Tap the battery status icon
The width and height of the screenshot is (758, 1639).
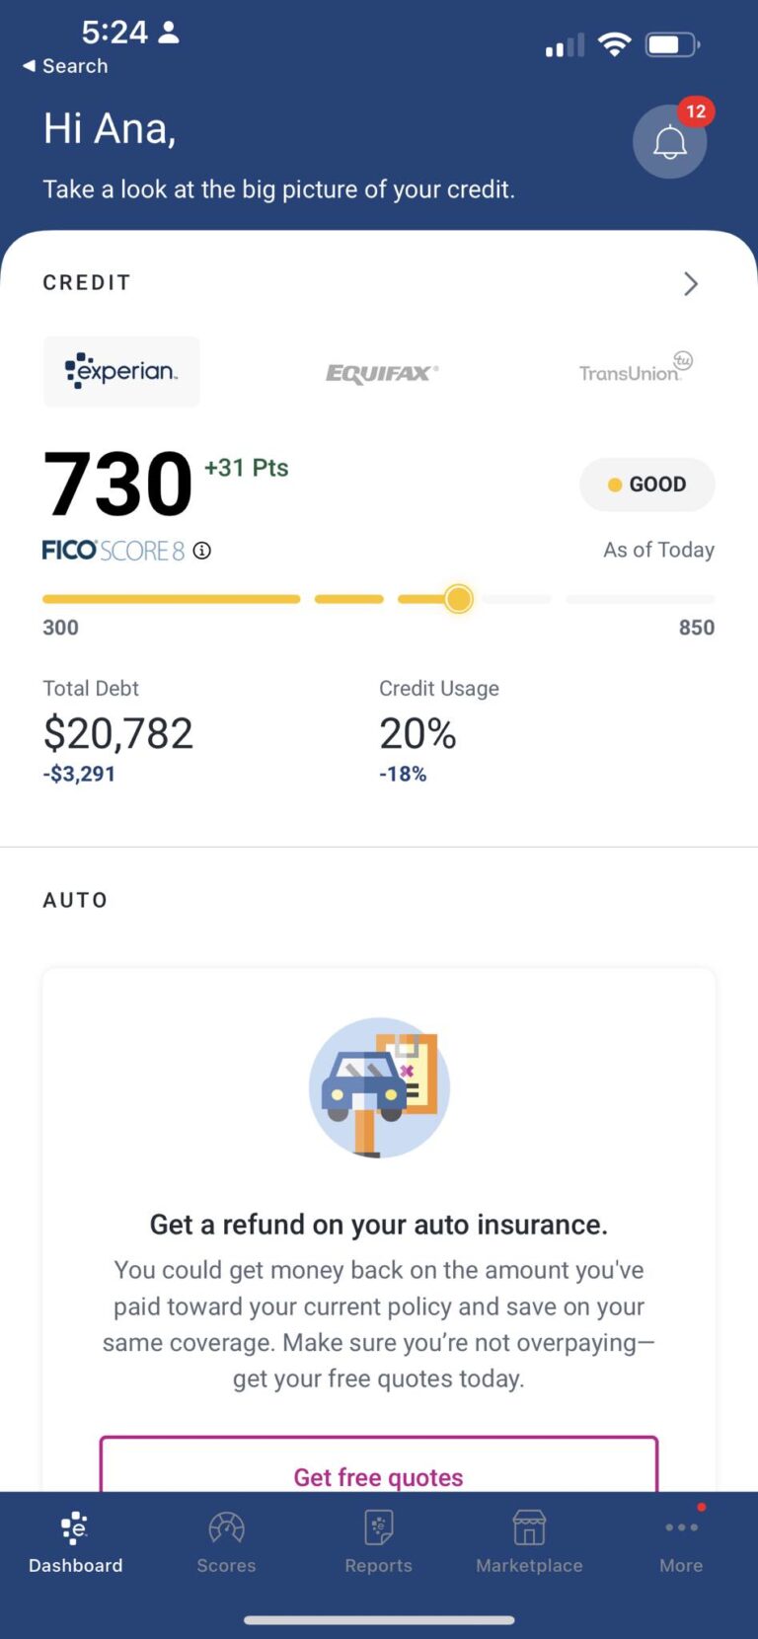coord(672,44)
